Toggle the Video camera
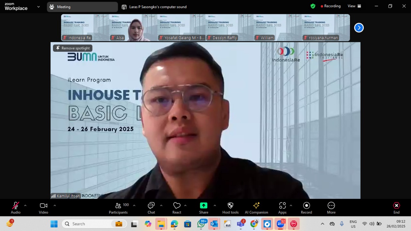The image size is (411, 231). (43, 208)
